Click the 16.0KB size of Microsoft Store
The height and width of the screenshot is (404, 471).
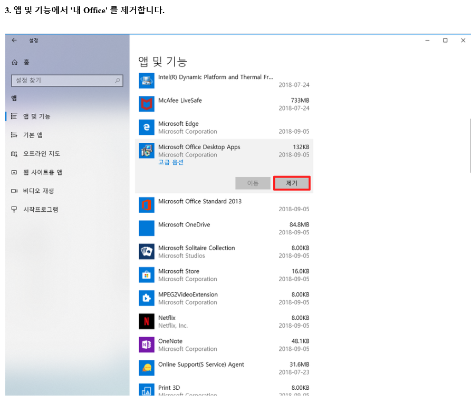coord(301,271)
